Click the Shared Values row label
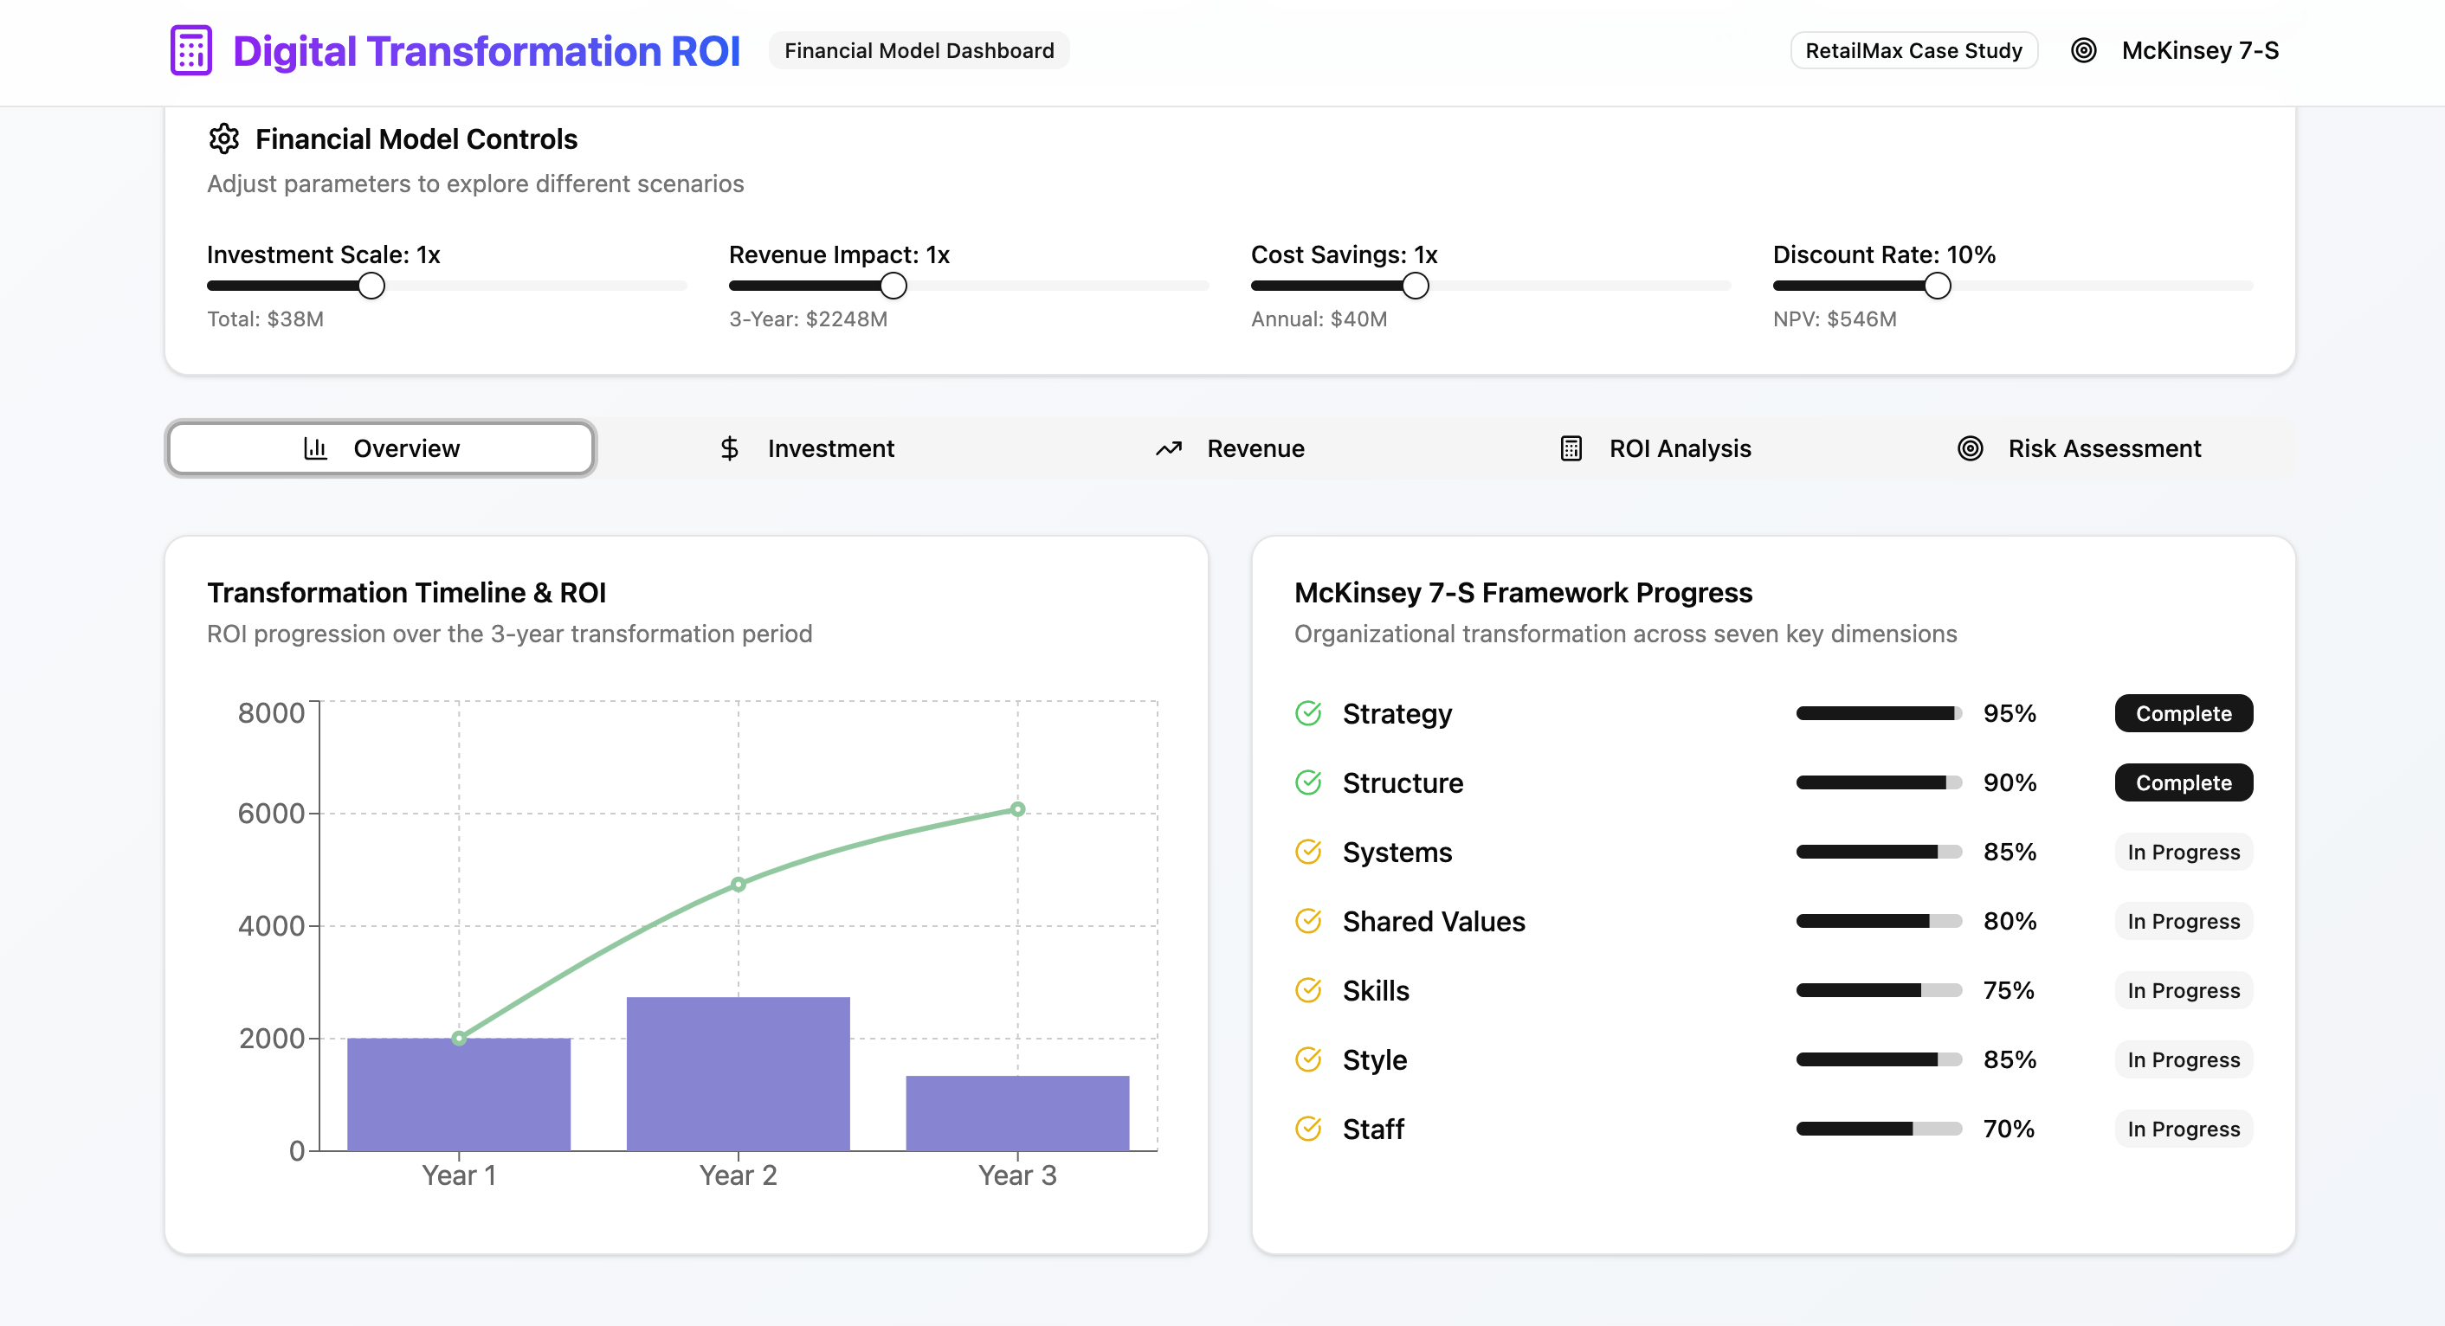The image size is (2445, 1326). [x=1433, y=921]
